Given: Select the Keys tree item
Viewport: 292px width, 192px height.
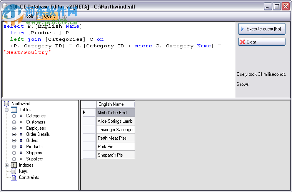Looking at the screenshot, I should 23,171.
